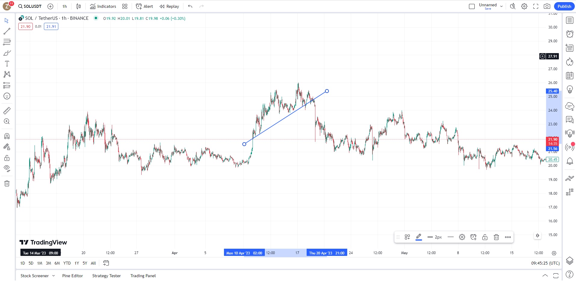Image resolution: width=576 pixels, height=282 pixels.
Task: Open timezone menu showing UTC time
Action: coord(545,263)
